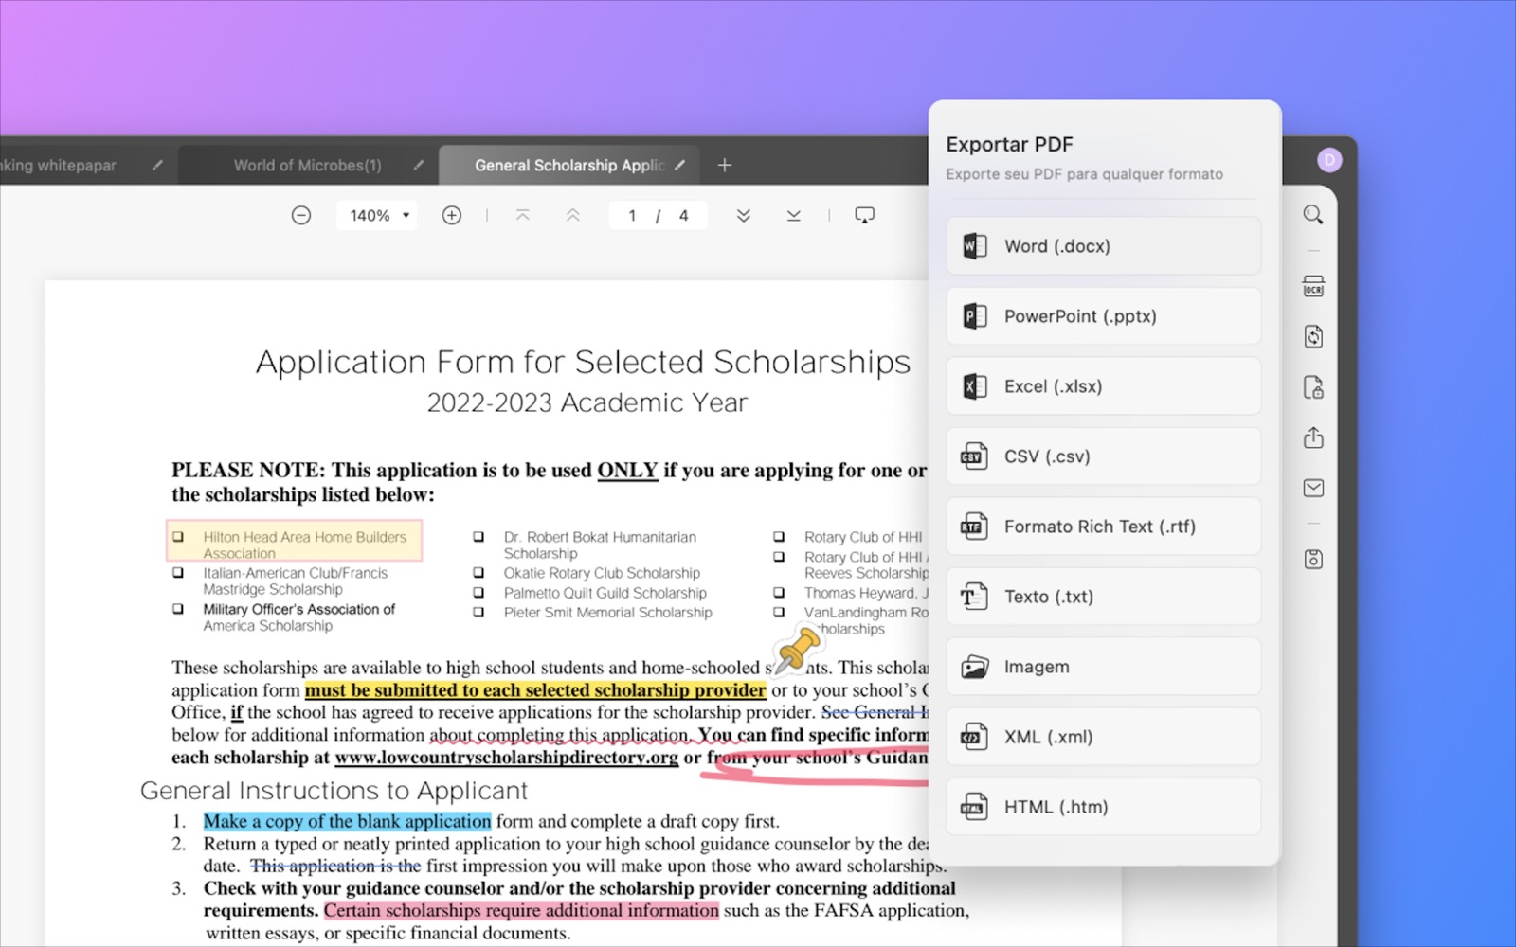The height and width of the screenshot is (947, 1516).
Task: Go to the next page
Action: click(x=744, y=216)
